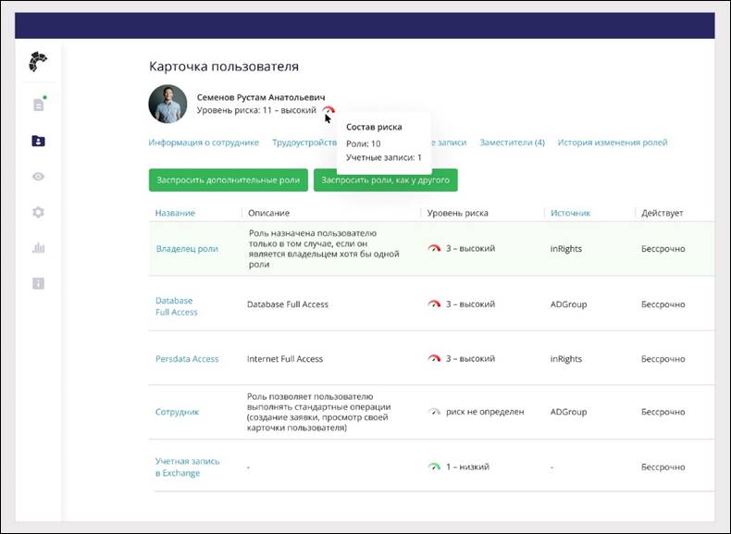Click the user profile photo
Viewport: 731px width, 534px height.
[x=167, y=104]
